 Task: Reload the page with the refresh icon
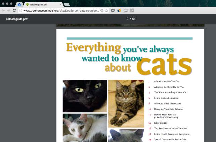tap(14, 10)
